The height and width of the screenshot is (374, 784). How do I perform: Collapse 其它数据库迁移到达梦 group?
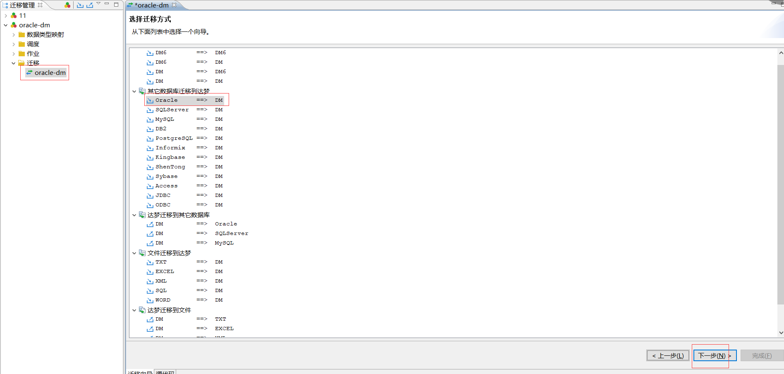pyautogui.click(x=134, y=91)
